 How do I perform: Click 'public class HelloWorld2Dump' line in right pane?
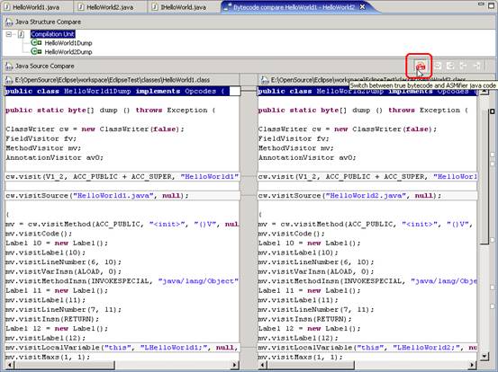[x=367, y=92]
